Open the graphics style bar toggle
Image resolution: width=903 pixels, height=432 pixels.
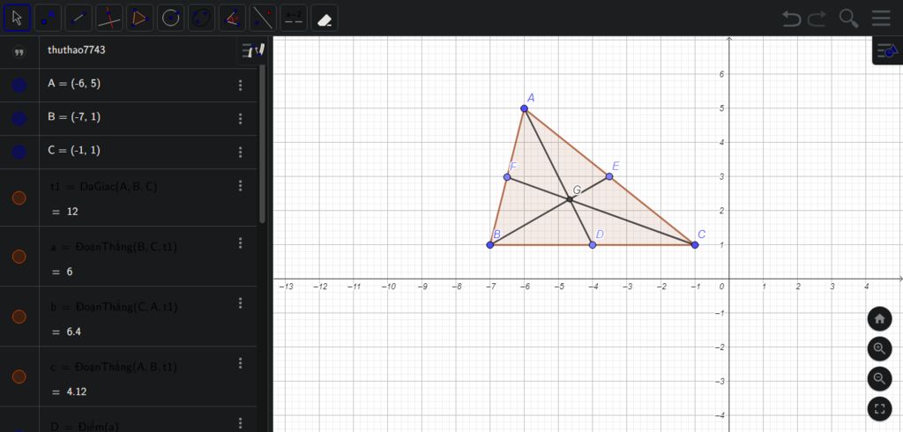887,51
